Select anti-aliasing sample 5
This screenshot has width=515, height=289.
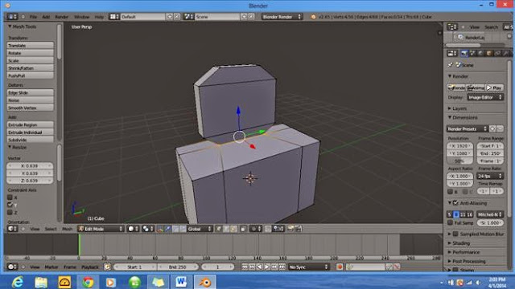pos(449,214)
